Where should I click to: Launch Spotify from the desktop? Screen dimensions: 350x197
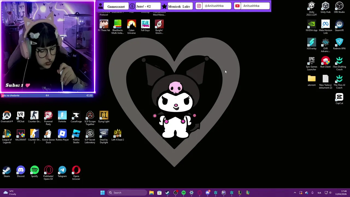pos(34,172)
